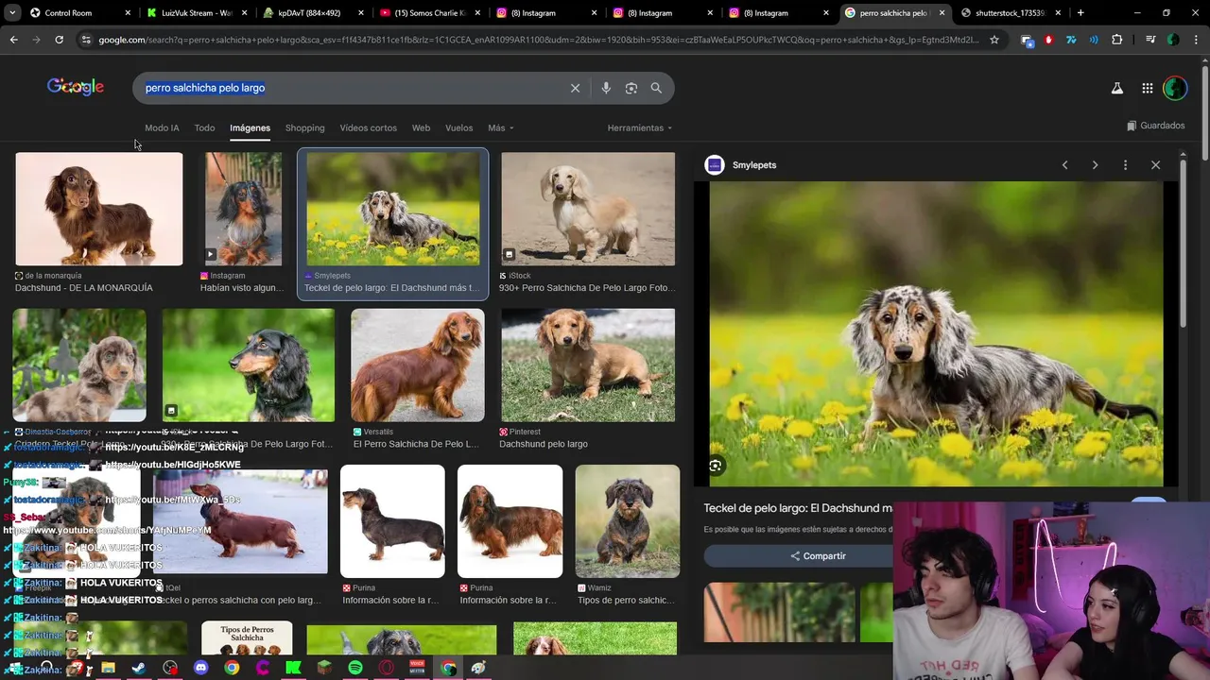Open Google Lens image search icon
Image resolution: width=1210 pixels, height=680 pixels.
(631, 88)
